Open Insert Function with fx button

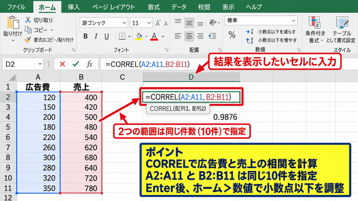pyautogui.click(x=89, y=64)
